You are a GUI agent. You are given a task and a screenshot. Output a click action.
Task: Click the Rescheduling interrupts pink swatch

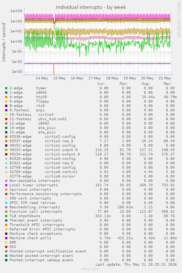(x=6, y=207)
